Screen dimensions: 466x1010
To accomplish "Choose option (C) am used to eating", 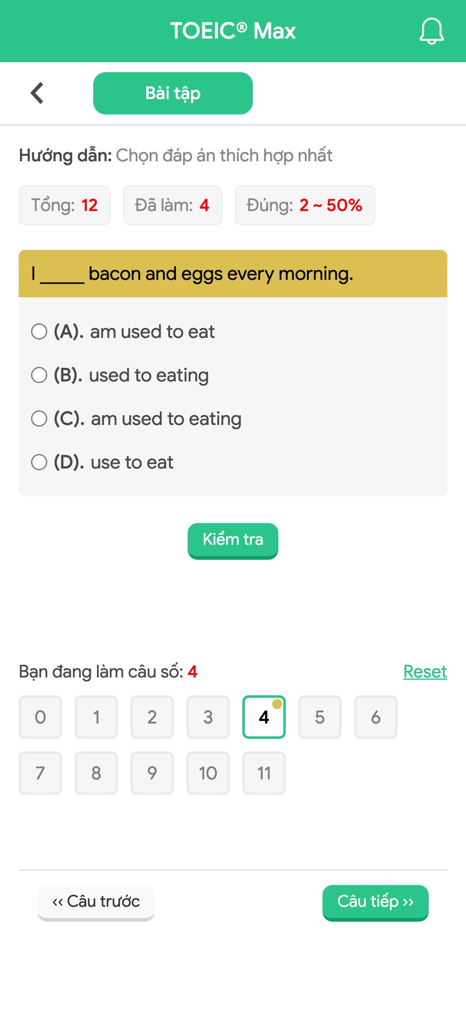I will coord(136,419).
